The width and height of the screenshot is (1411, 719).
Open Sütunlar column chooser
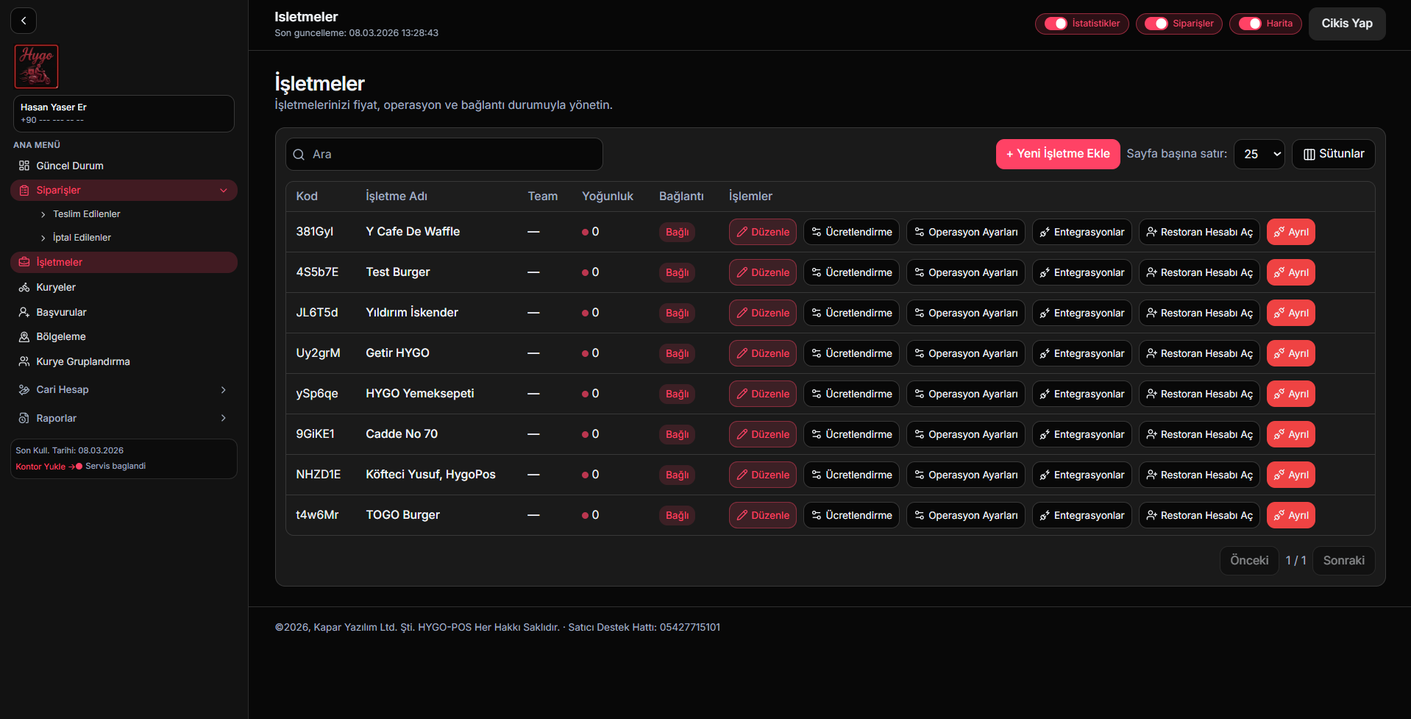click(x=1333, y=155)
